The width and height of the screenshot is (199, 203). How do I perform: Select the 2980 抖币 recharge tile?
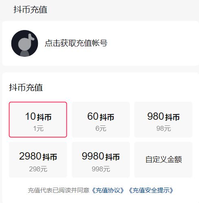click(x=38, y=160)
